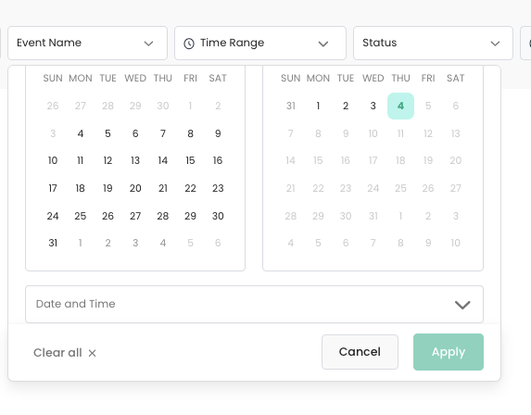Select day 15 in the left calendar

pyautogui.click(x=190, y=160)
